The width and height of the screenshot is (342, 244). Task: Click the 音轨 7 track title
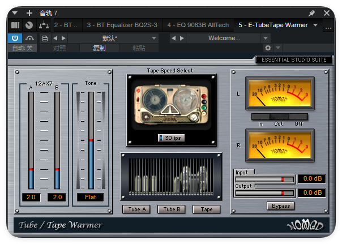point(48,13)
